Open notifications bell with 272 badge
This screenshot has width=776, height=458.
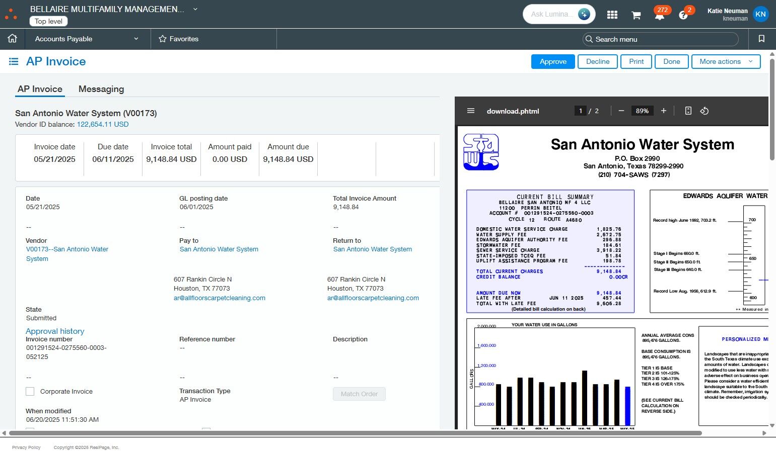coord(659,15)
